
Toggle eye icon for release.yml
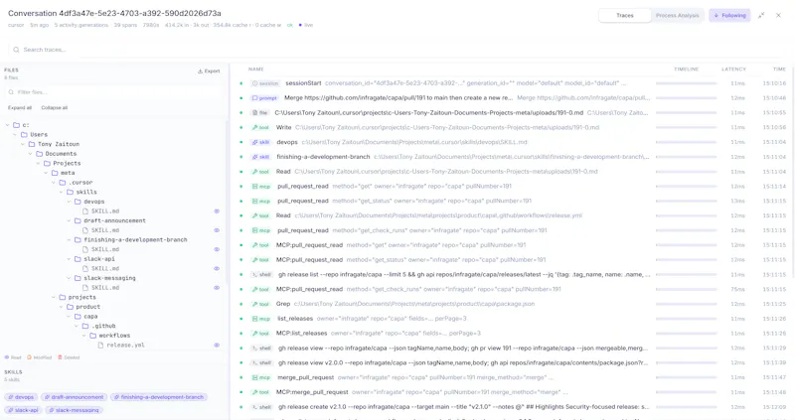tap(217, 345)
